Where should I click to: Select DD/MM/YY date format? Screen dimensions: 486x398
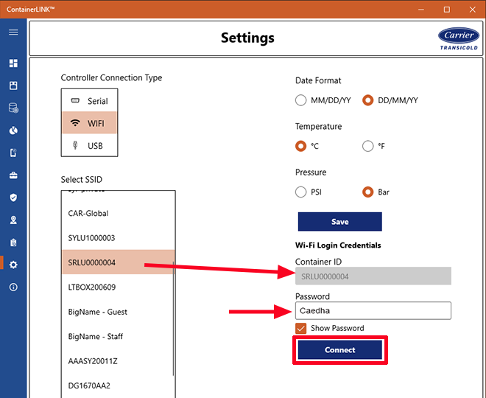[367, 100]
